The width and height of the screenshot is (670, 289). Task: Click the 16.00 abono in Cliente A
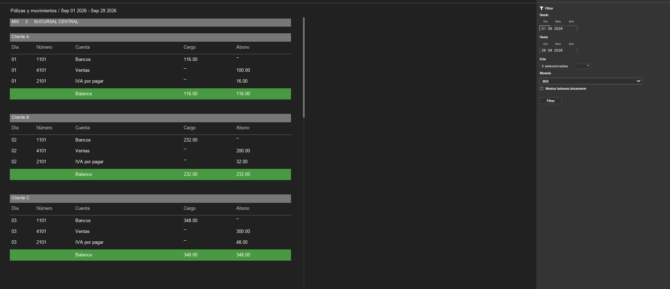(242, 81)
